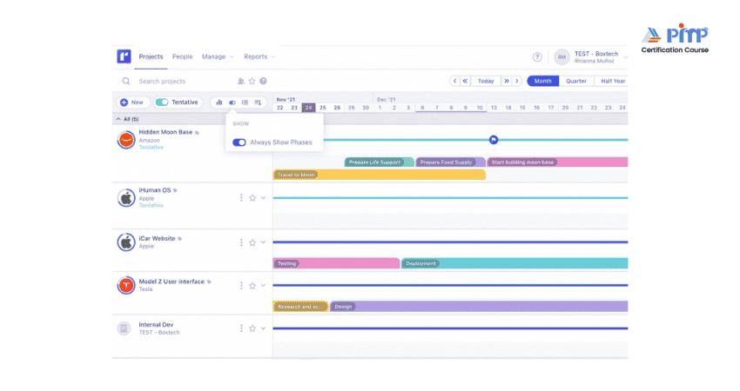Select the Start building moon base phase
The image size is (740, 391).
(557, 162)
